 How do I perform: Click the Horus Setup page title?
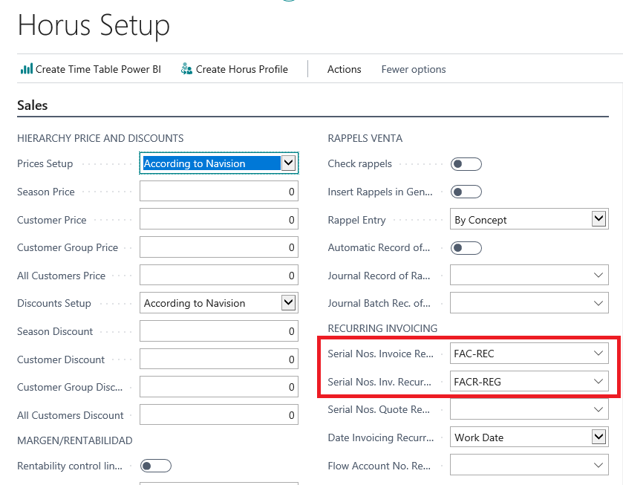94,25
